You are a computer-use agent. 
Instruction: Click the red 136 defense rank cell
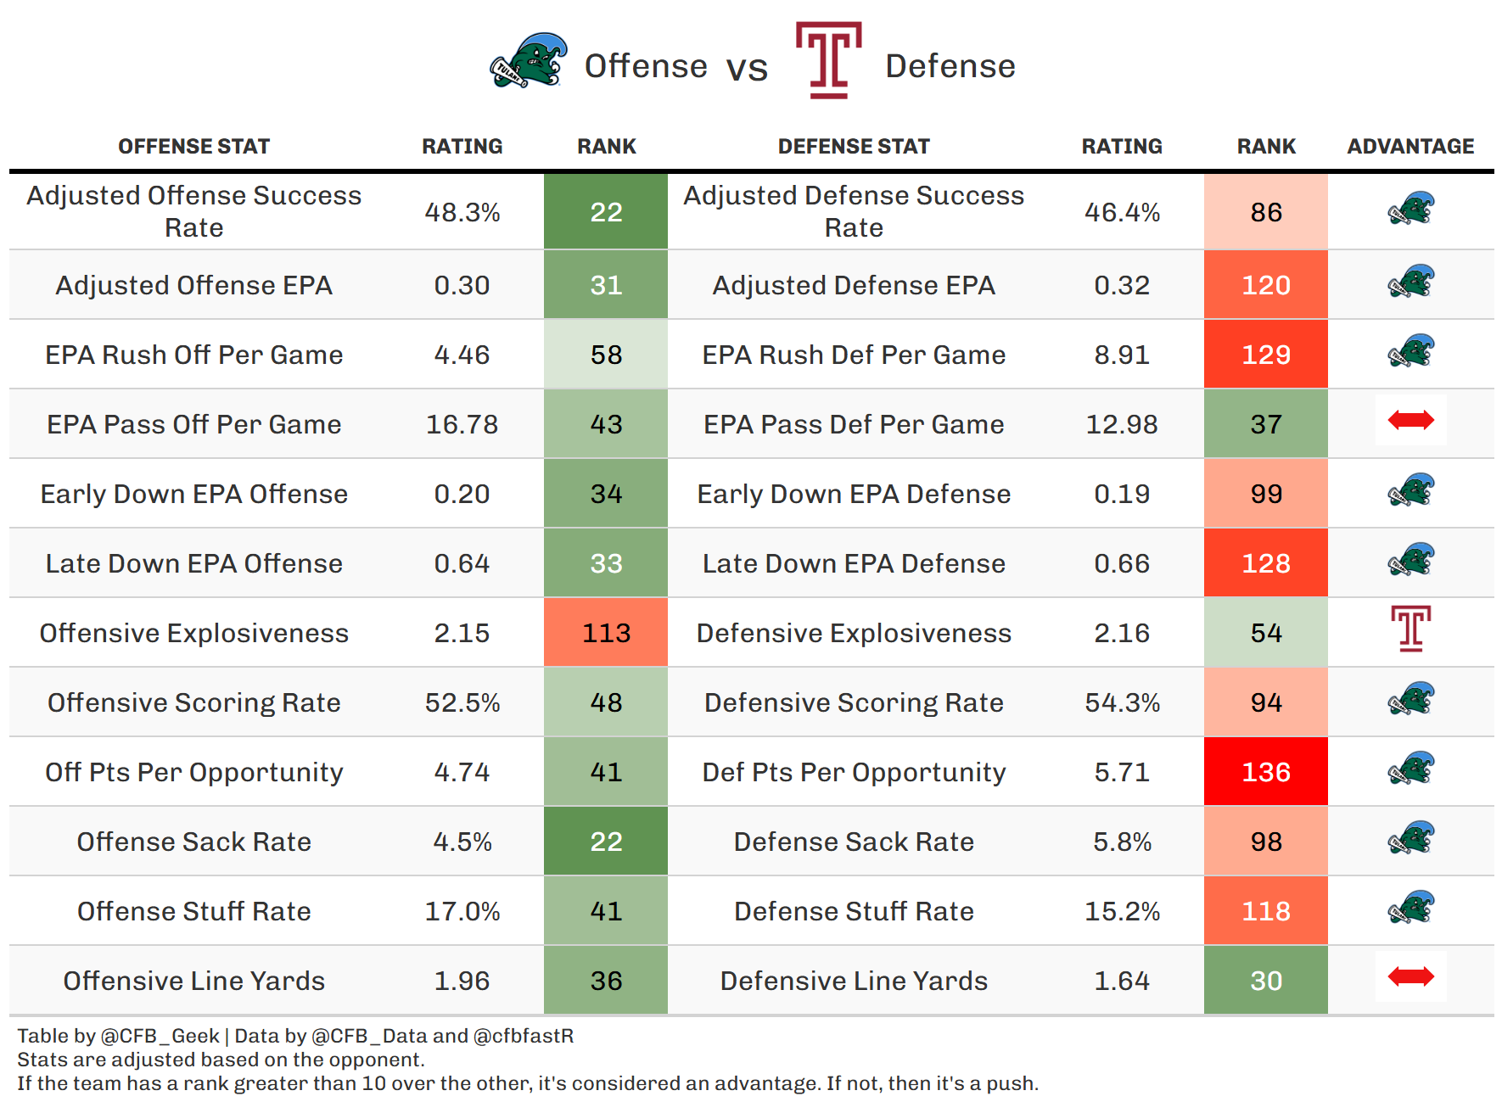click(x=1265, y=772)
